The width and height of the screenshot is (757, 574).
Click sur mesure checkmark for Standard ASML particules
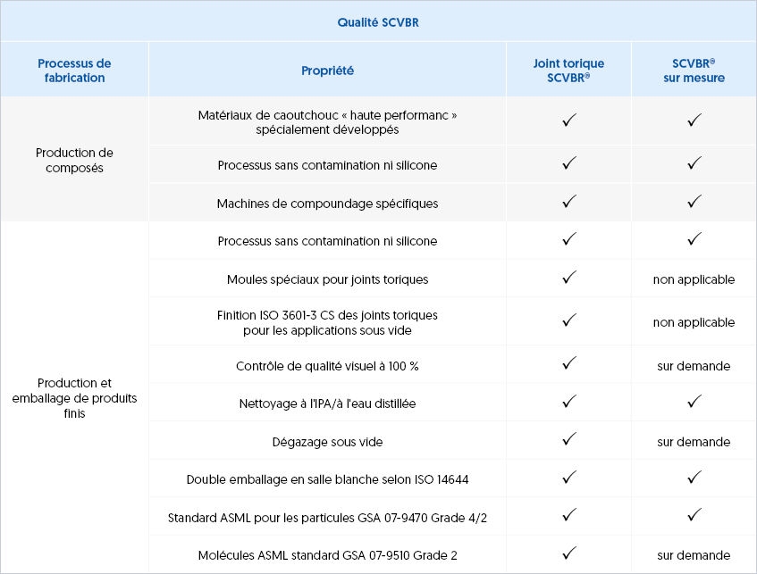[x=694, y=516]
